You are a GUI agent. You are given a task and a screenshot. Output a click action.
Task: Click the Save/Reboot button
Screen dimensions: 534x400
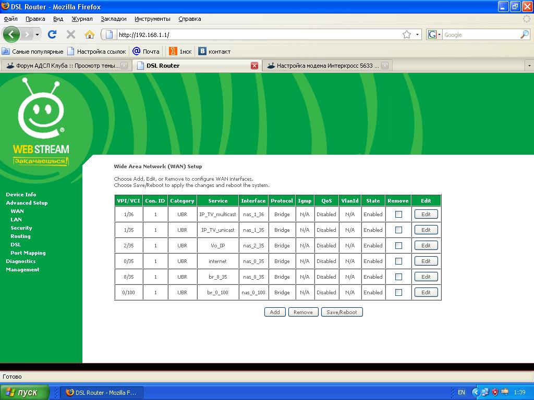coord(342,312)
